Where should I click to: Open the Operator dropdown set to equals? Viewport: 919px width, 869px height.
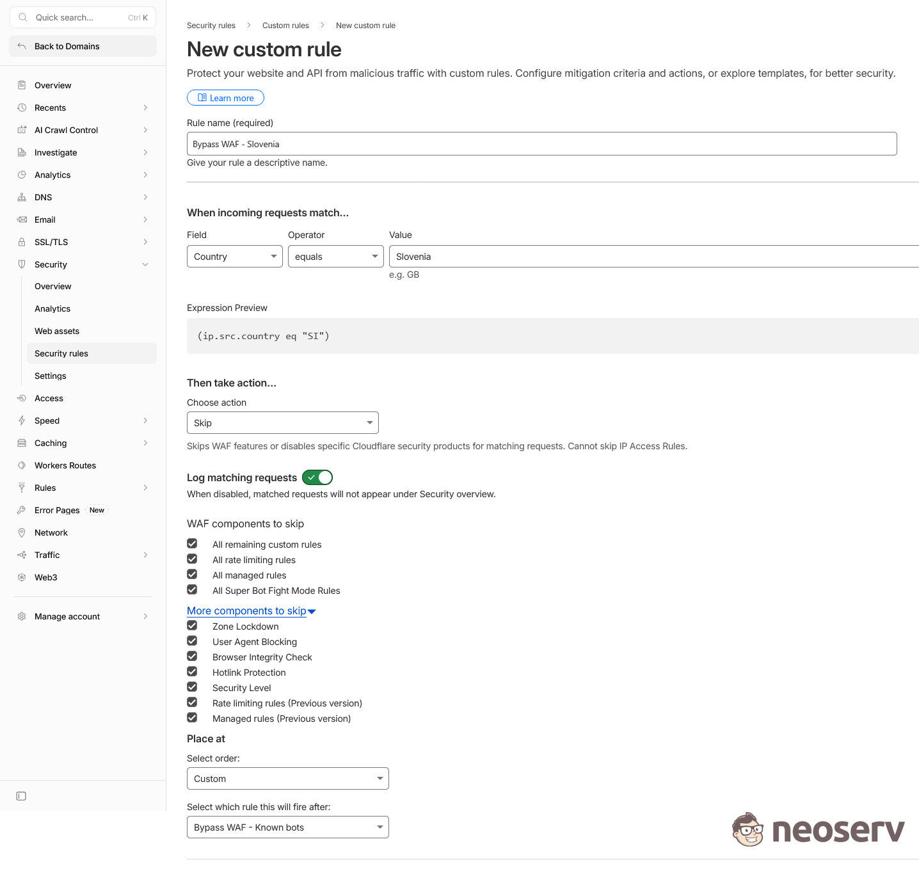point(336,257)
